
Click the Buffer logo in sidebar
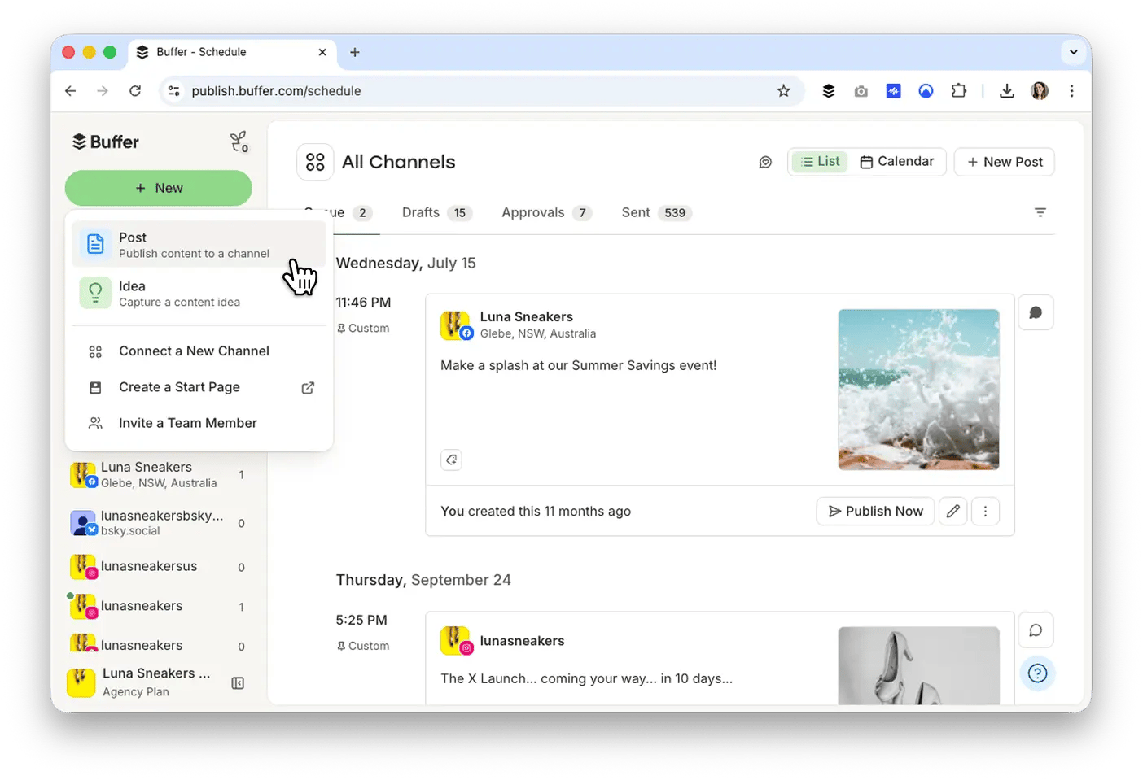tap(105, 142)
